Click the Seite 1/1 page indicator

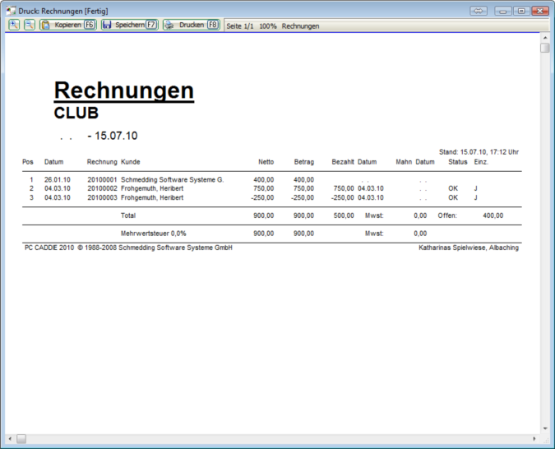click(238, 26)
